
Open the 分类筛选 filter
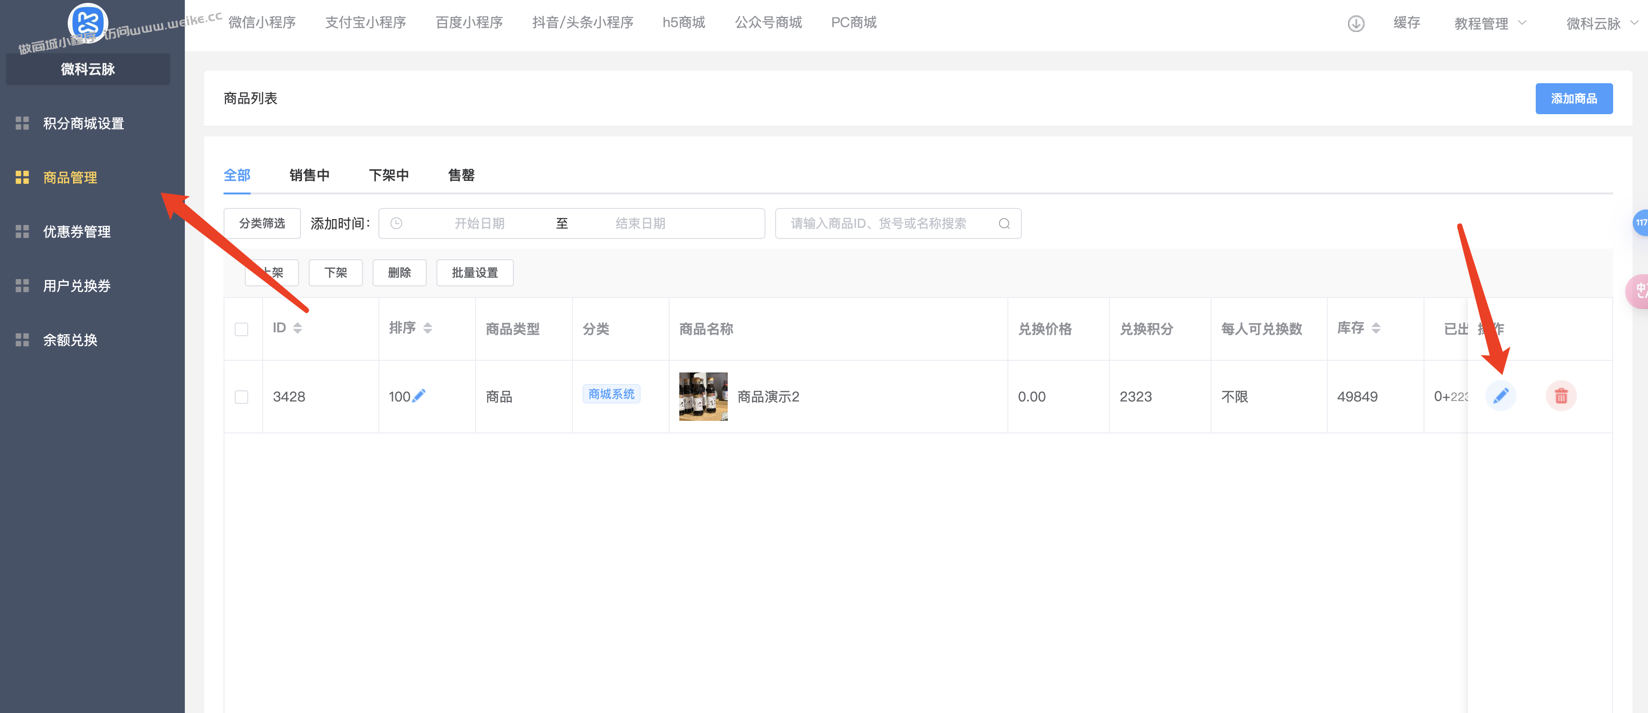(x=262, y=223)
